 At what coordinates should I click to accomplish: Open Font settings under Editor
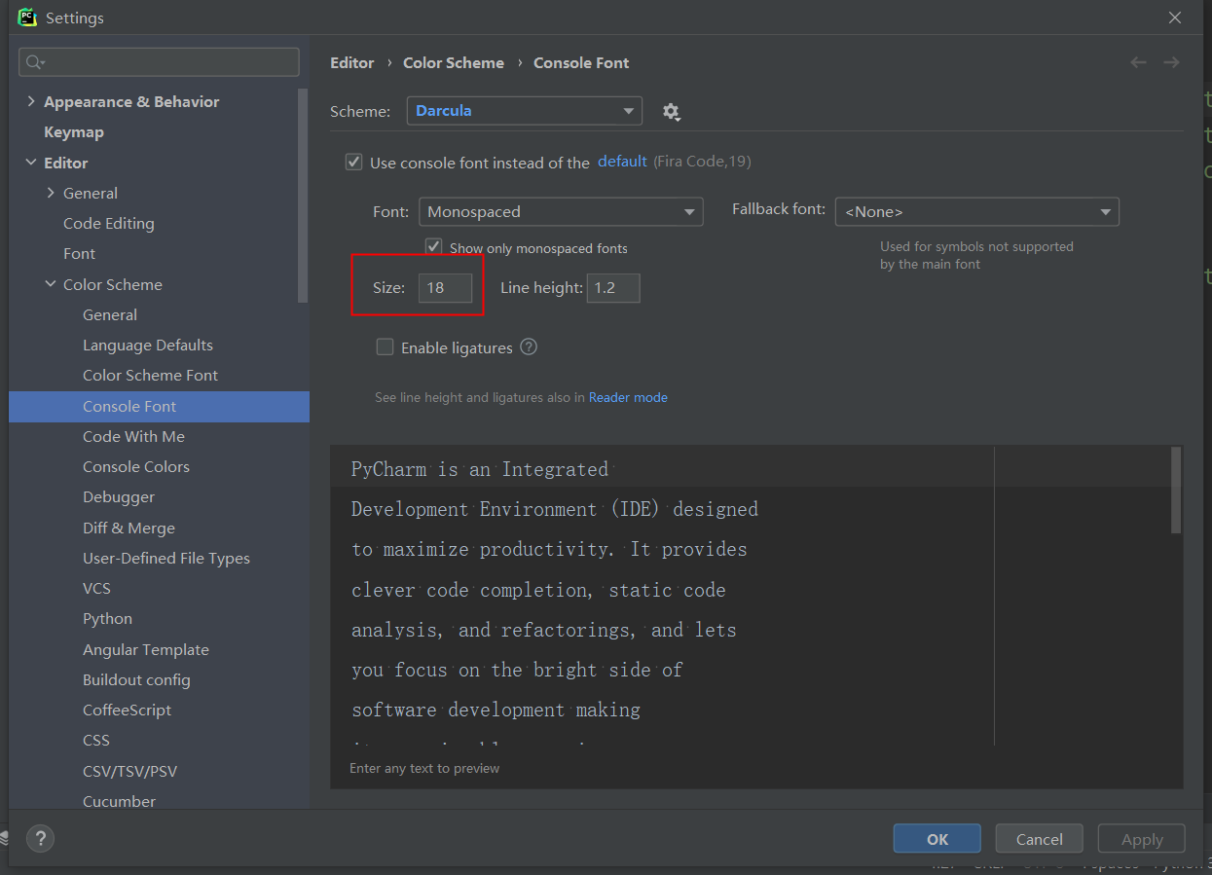coord(79,253)
